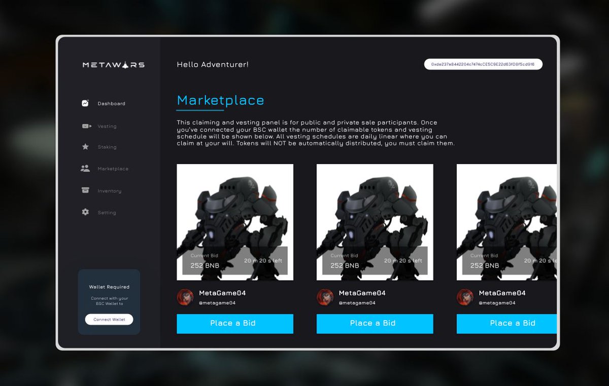Screen dimensions: 609x386
Task: Click the first card's MetaGame04 avatar
Action: (x=185, y=297)
